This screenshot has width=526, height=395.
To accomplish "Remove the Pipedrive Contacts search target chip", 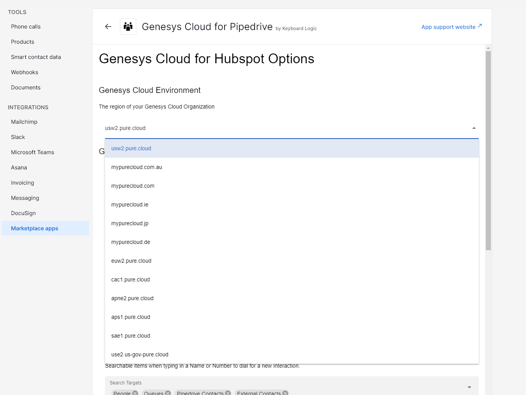I will 228,393.
